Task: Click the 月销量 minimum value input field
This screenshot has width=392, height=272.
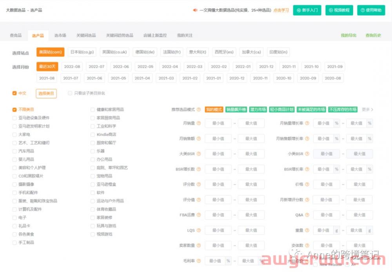Action: 218,123
